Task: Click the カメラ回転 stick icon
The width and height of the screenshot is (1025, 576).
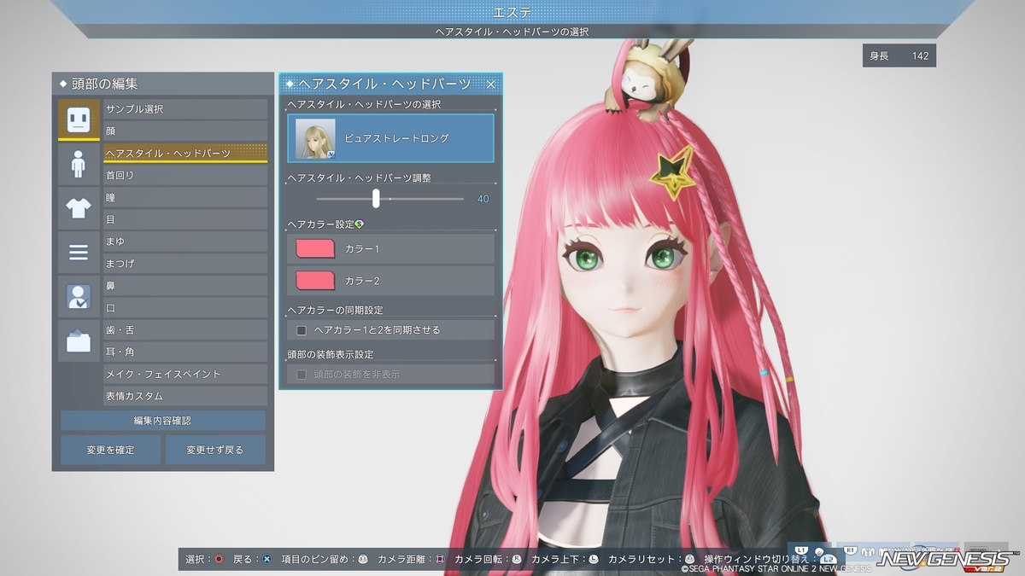Action: 516,559
